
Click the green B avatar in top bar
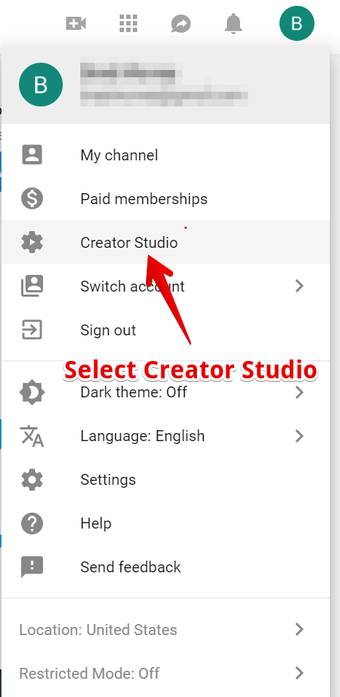point(297,23)
